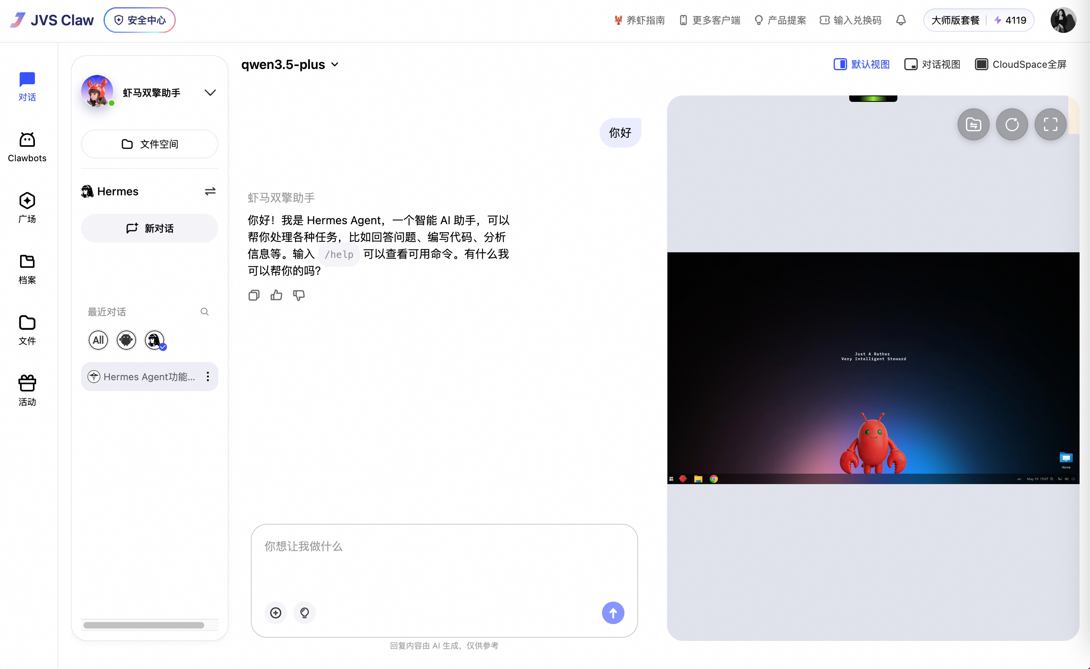The image size is (1090, 669).
Task: Expand the 虾马双擎助手 assistant dropdown chevron
Action: [210, 93]
